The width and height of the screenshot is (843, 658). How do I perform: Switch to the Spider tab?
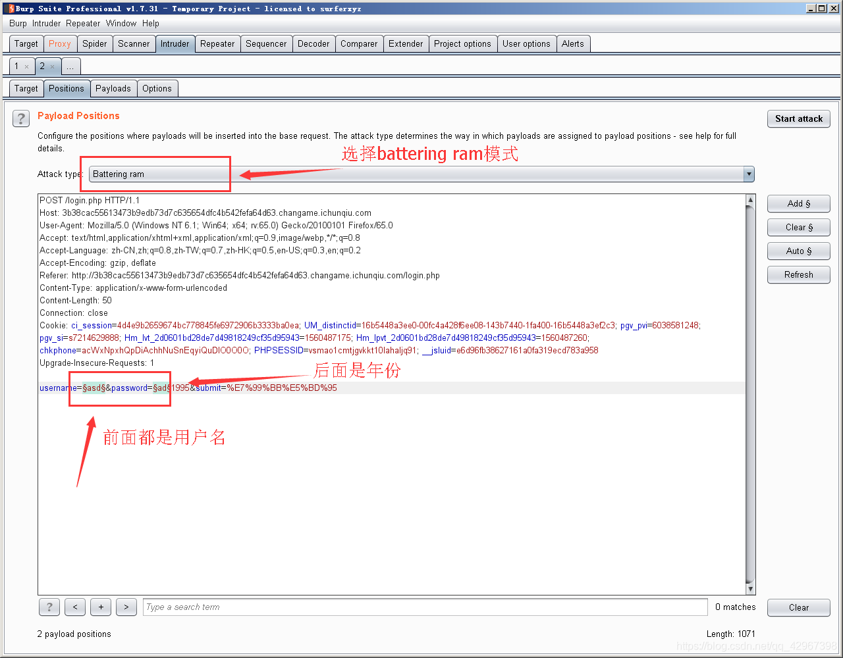(95, 44)
